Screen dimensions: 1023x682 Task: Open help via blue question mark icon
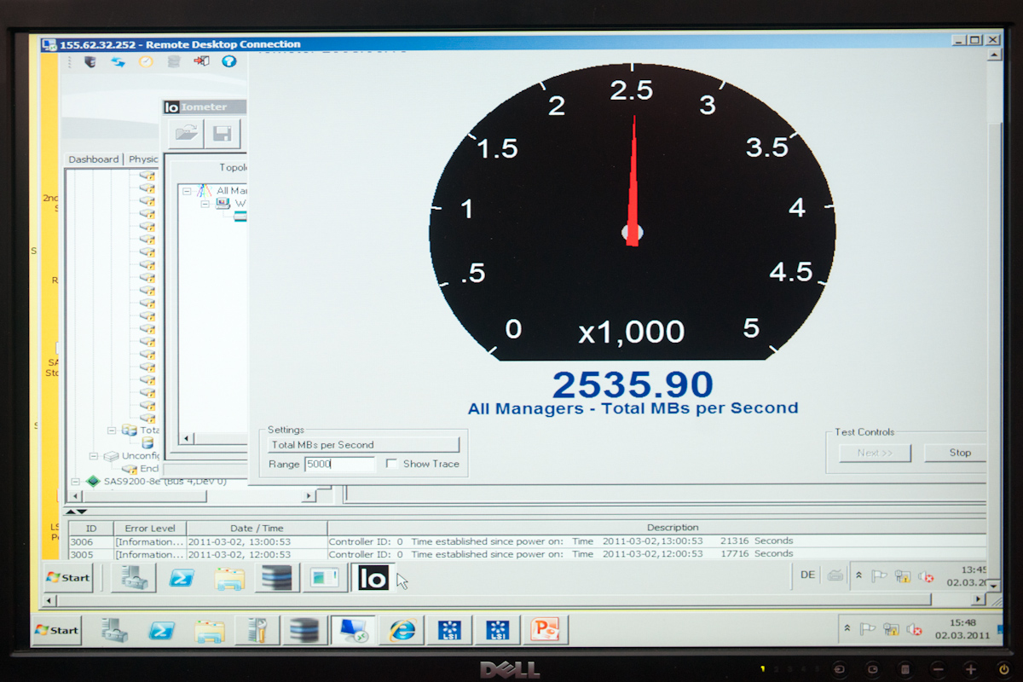pos(228,61)
